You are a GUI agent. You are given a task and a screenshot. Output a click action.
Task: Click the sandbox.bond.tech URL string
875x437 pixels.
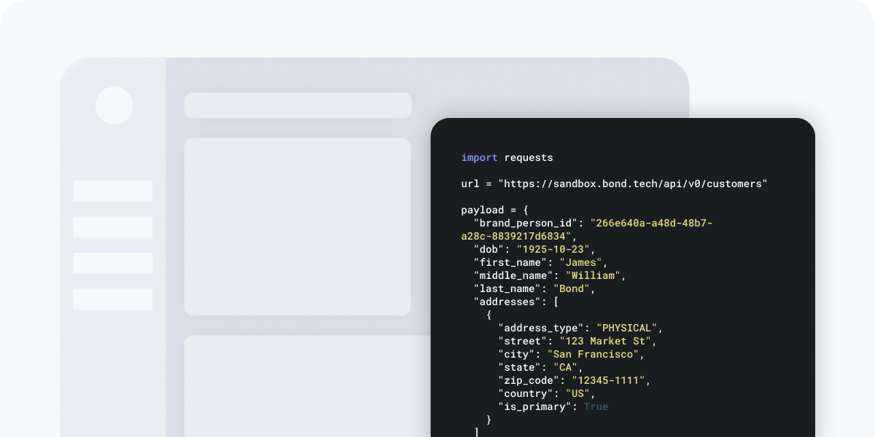(633, 184)
